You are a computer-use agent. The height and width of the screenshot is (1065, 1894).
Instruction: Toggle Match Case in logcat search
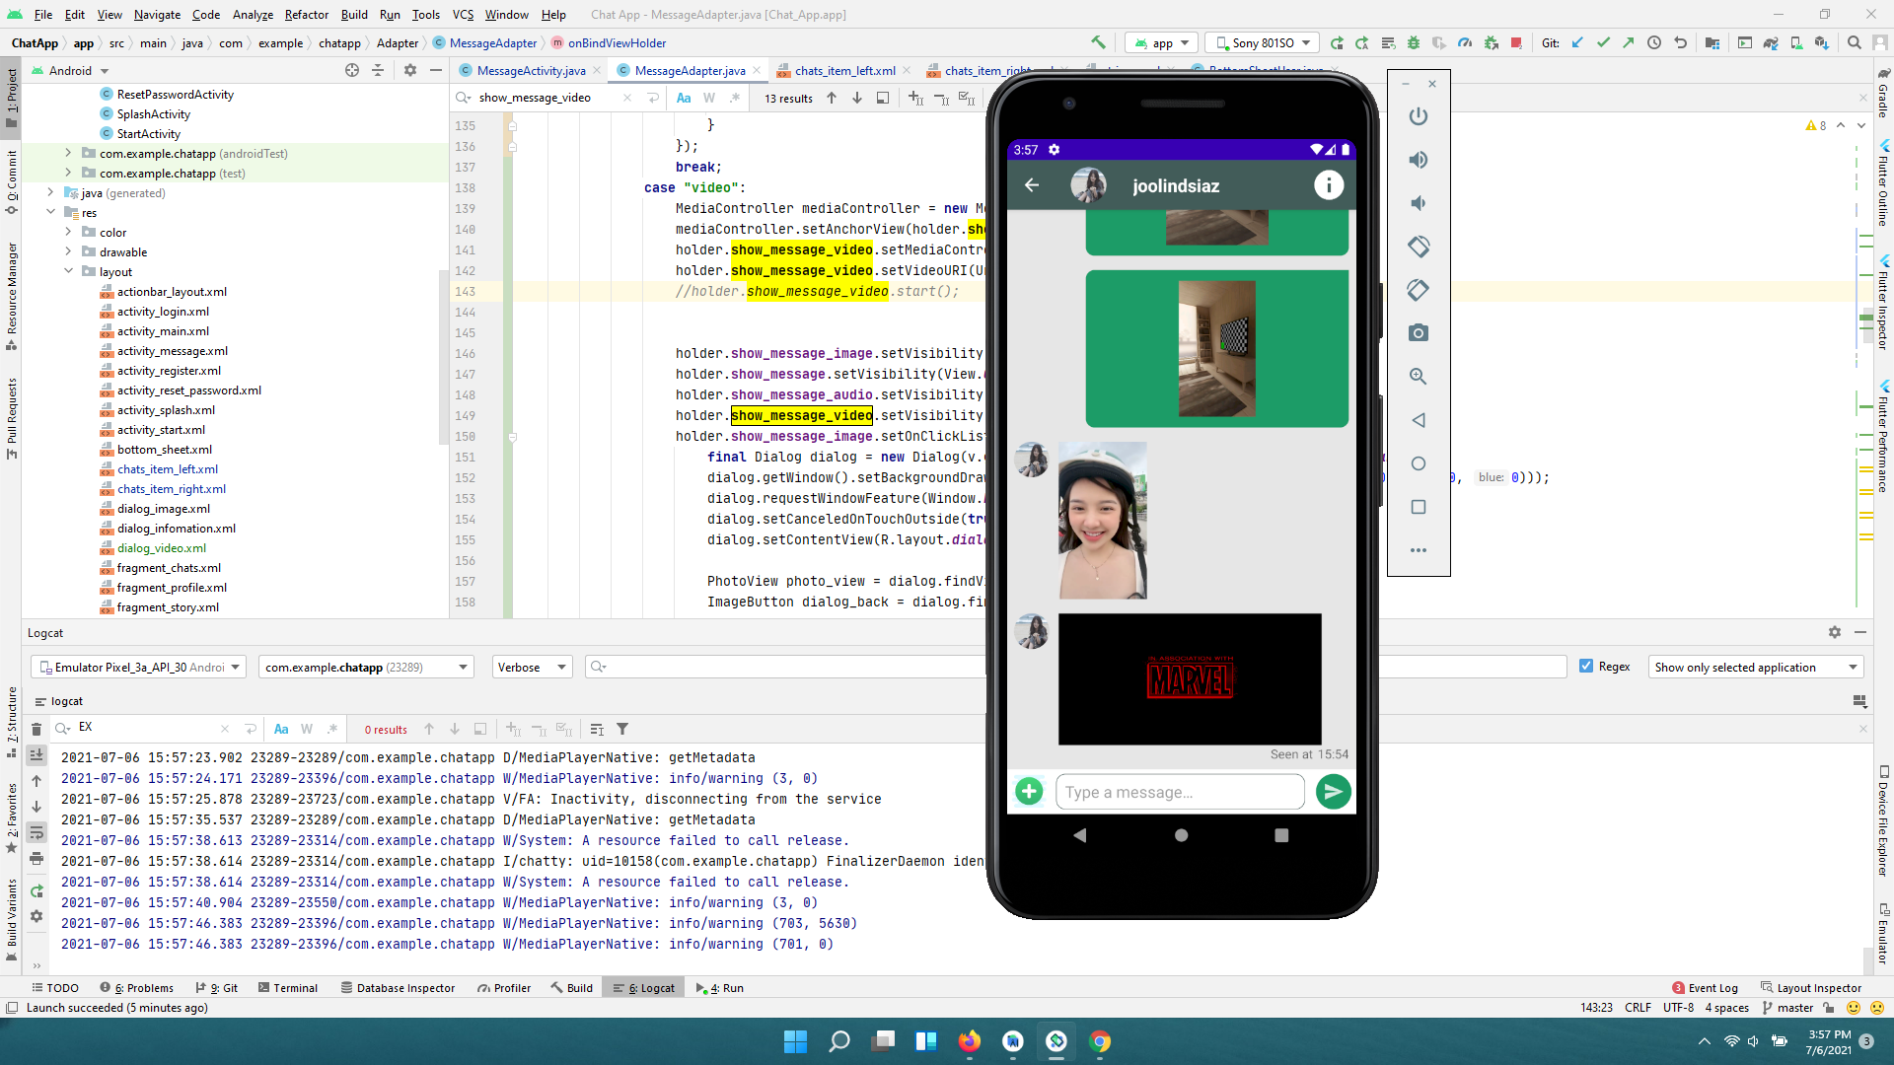pos(281,730)
